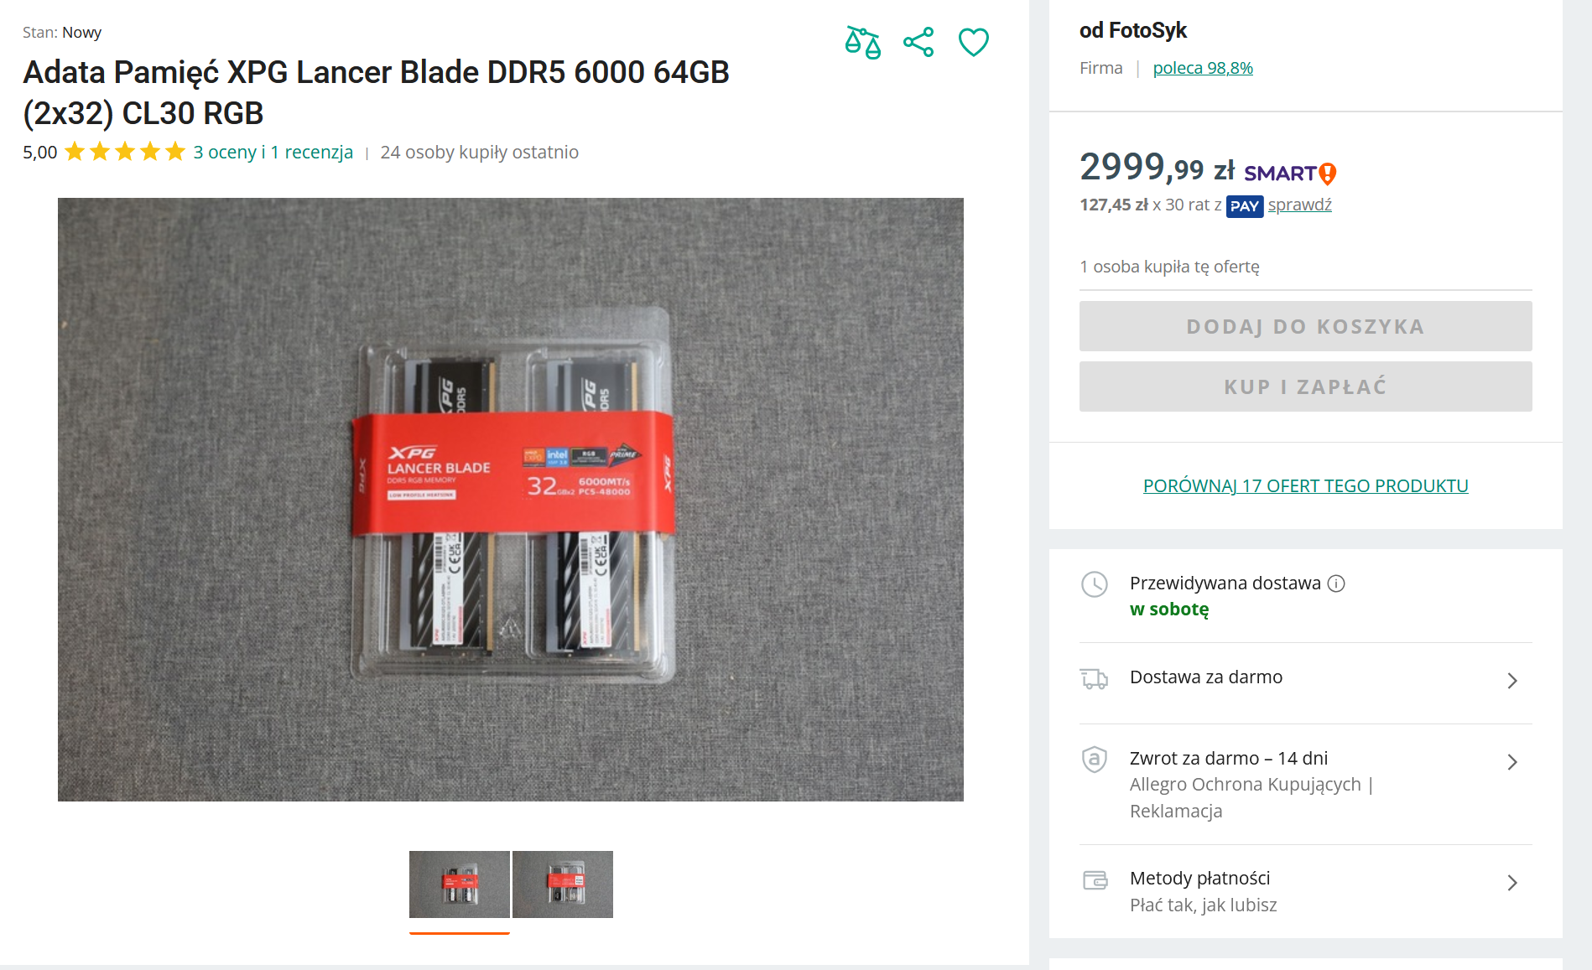Click the info icon beside Przewidywana dostawa
This screenshot has height=970, width=1592.
pyautogui.click(x=1336, y=584)
